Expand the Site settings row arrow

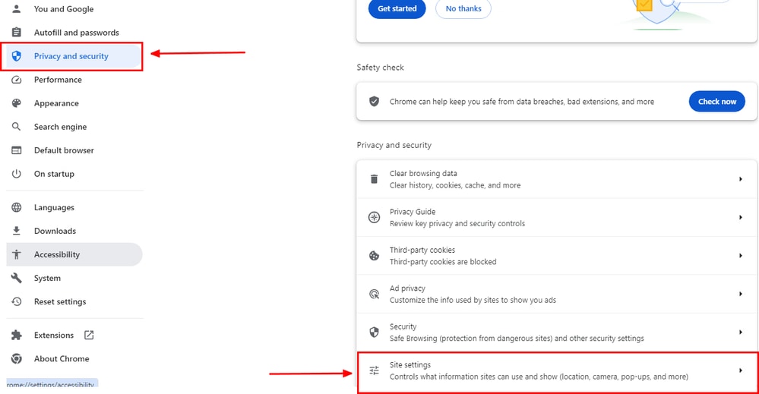[x=741, y=370]
